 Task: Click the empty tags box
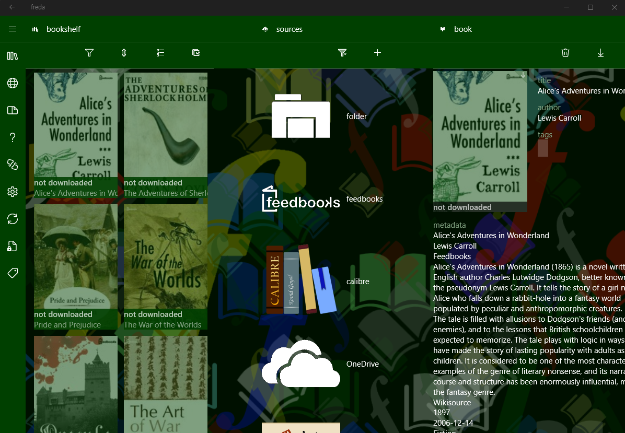[543, 148]
